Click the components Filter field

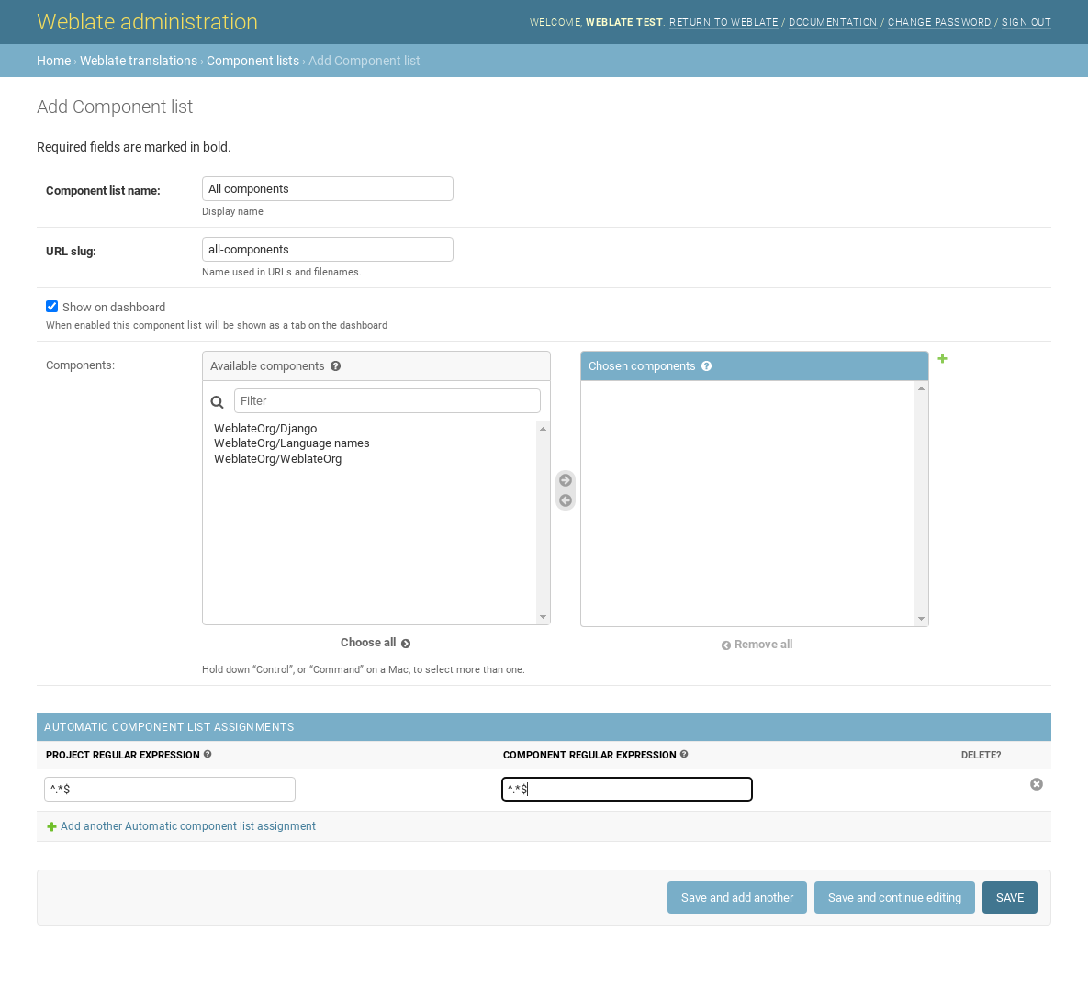pos(387,401)
